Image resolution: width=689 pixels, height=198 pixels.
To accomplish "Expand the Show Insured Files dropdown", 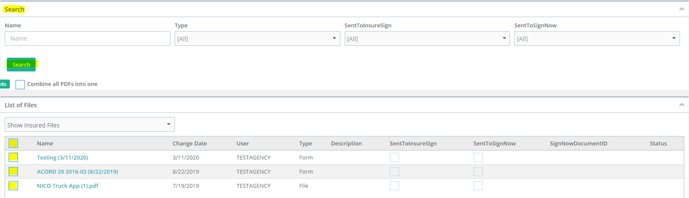I will pos(90,124).
